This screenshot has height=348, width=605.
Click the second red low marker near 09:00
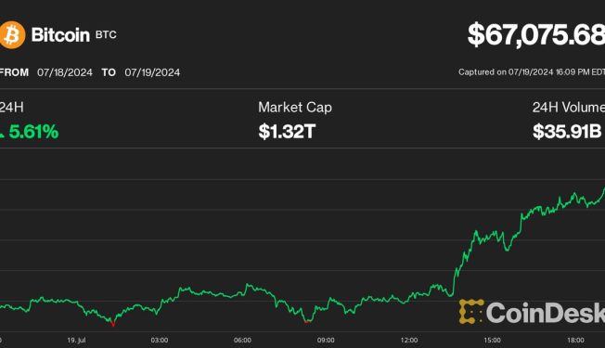click(307, 321)
